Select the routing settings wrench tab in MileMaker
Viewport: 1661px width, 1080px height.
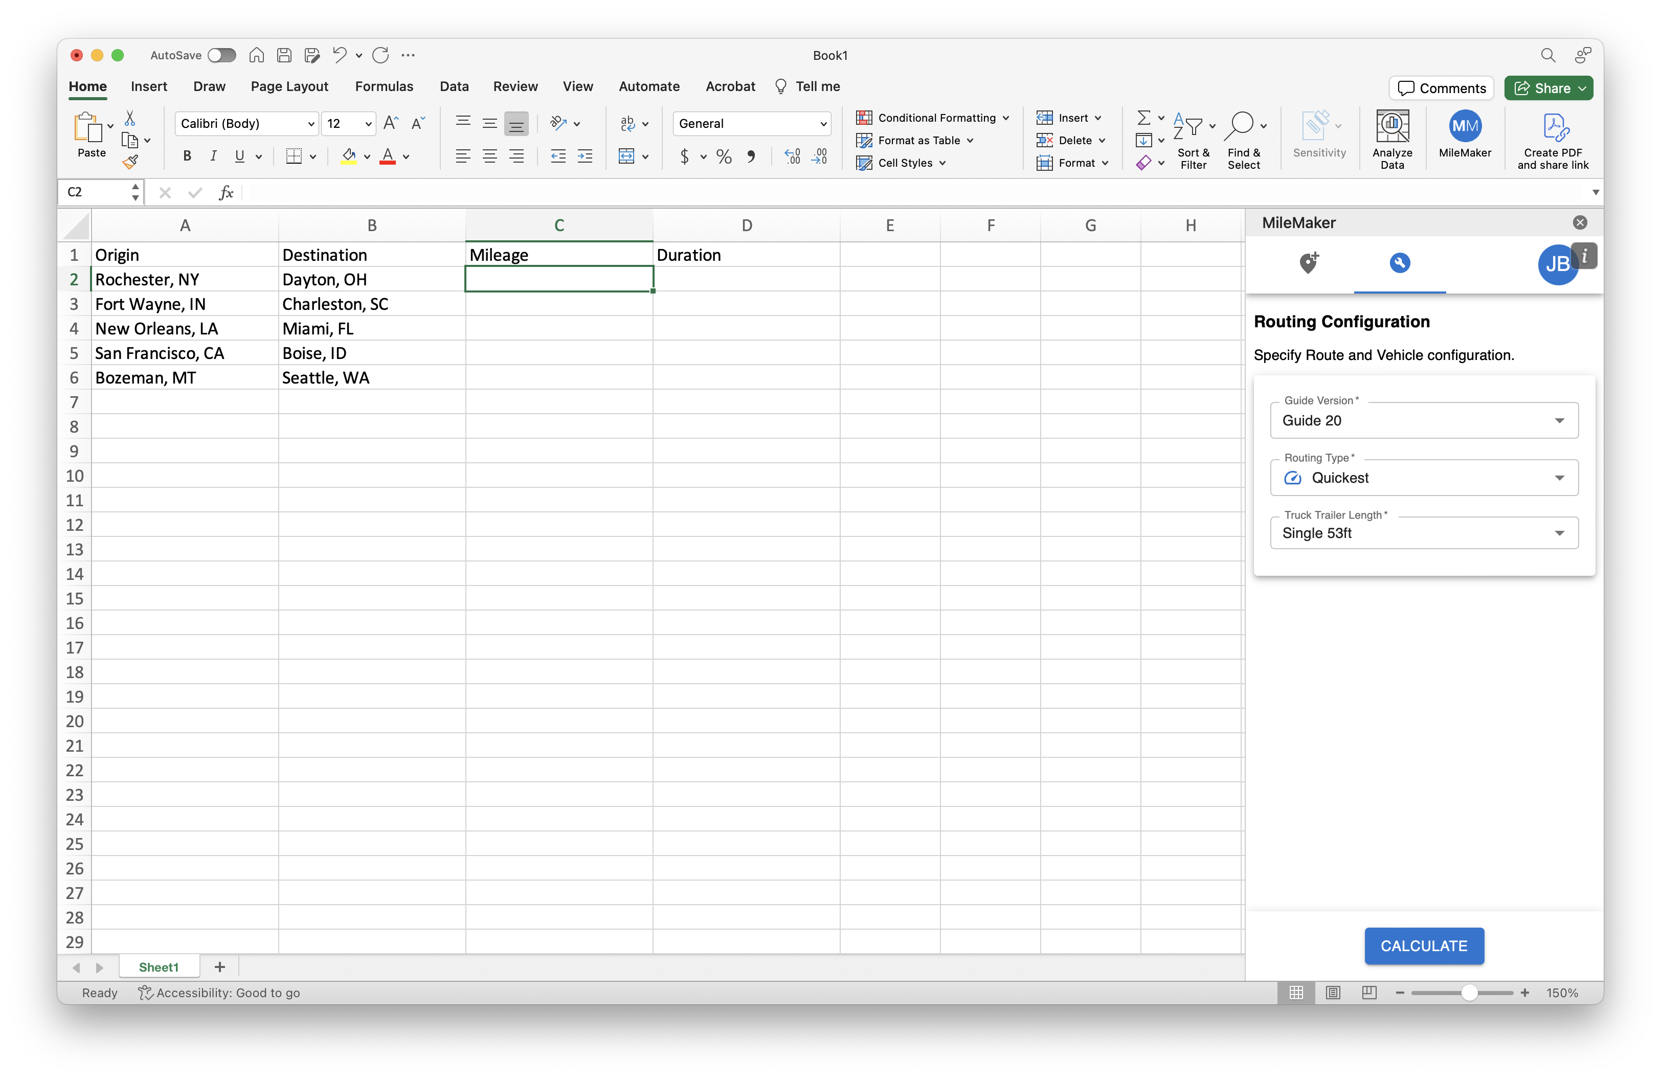click(x=1400, y=264)
